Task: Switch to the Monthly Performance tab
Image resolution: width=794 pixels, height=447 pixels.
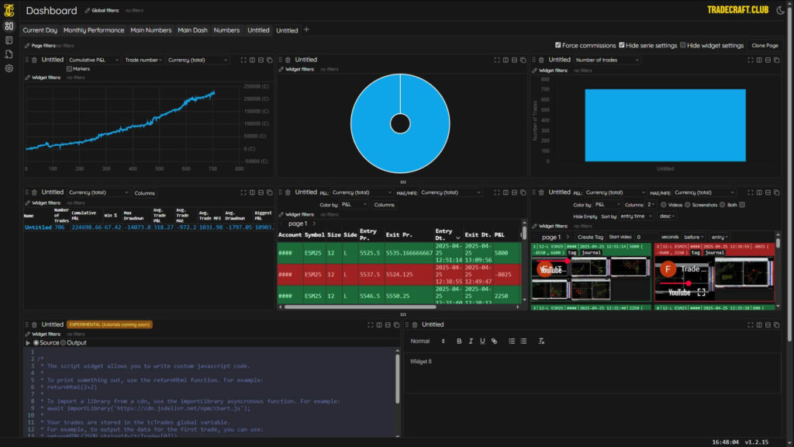Action: [x=94, y=30]
